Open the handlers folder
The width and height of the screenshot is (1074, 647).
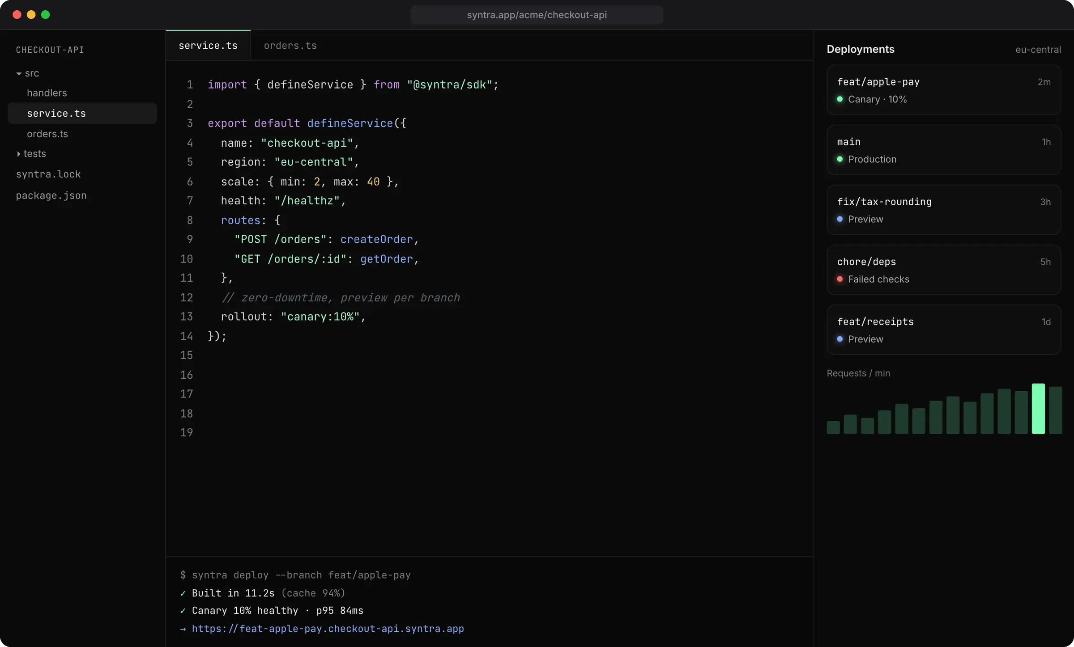pyautogui.click(x=47, y=93)
